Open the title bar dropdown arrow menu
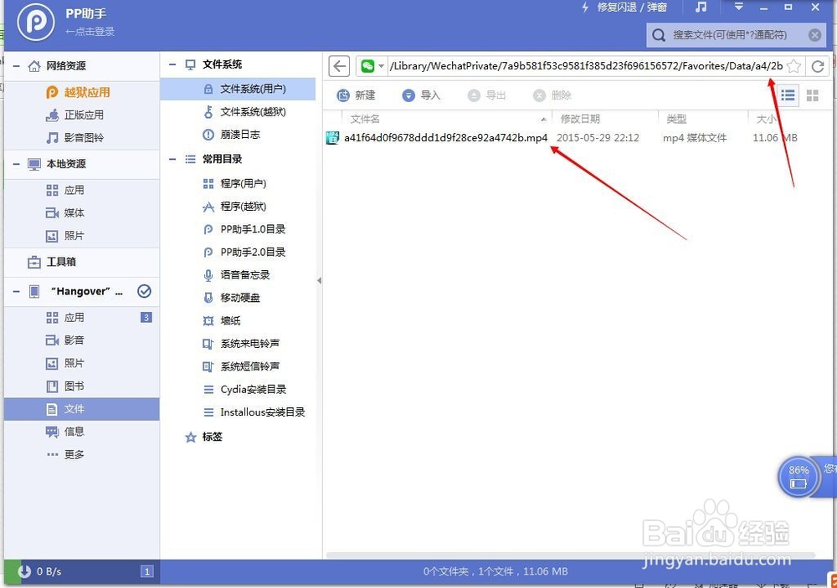 click(737, 8)
